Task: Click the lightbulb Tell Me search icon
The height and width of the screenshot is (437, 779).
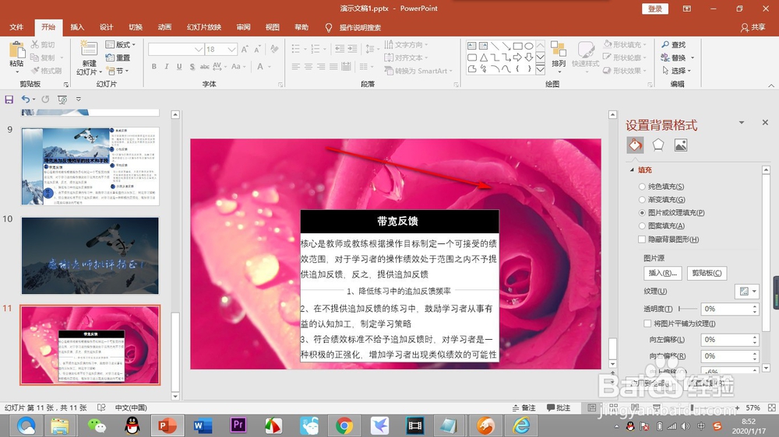Action: click(x=329, y=28)
